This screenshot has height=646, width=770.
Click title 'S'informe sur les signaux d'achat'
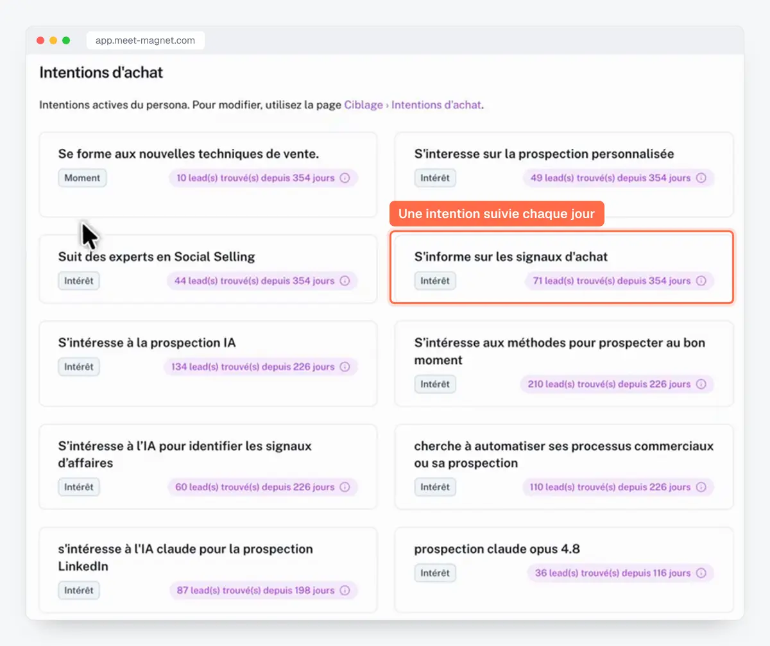(x=511, y=257)
